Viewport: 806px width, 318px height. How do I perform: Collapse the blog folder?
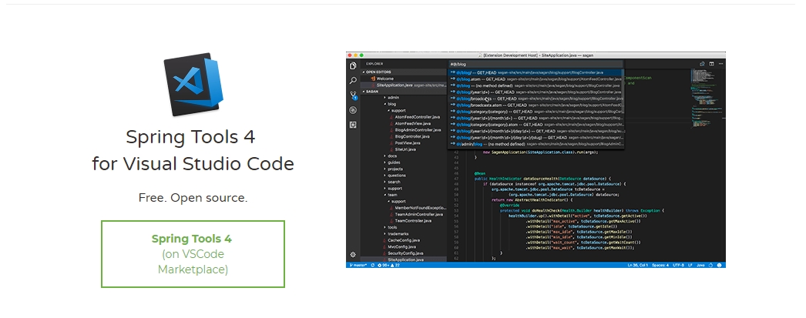(391, 104)
